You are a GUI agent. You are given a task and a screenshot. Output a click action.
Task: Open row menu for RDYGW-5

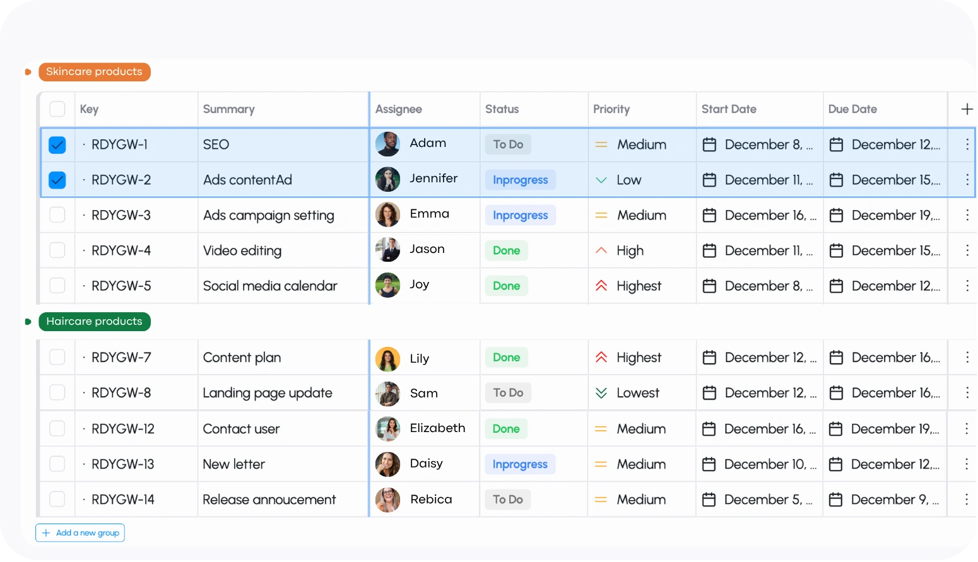967,286
